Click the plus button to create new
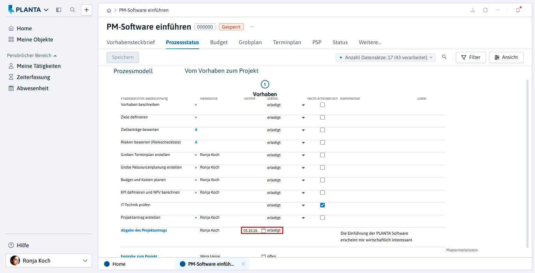Viewport: 535px width, 273px height. [87, 10]
